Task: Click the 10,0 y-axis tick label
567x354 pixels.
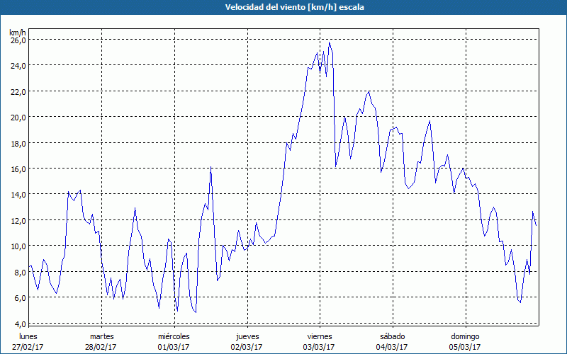Action: tap(18, 246)
